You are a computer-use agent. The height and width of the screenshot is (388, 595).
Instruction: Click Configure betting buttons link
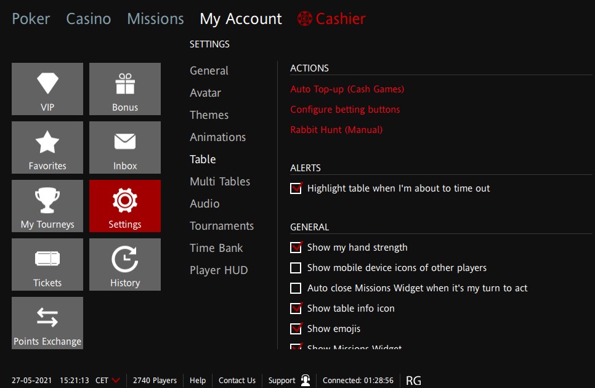(x=345, y=110)
